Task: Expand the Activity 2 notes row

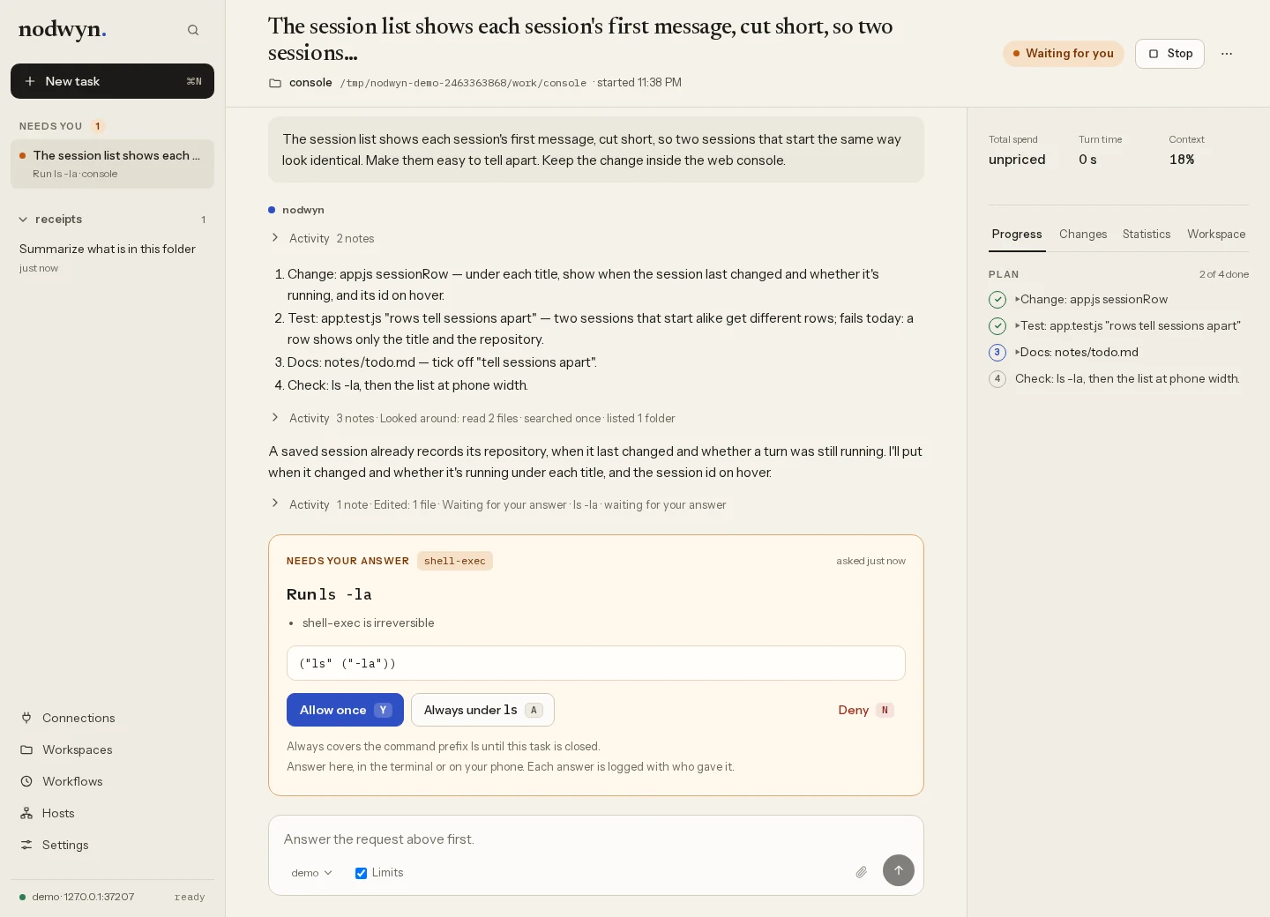Action: click(323, 238)
